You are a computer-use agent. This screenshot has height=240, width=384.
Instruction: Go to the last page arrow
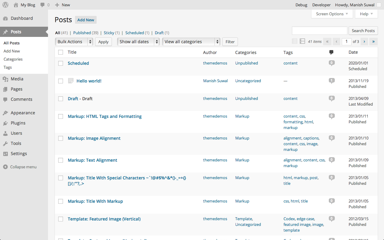point(373,42)
